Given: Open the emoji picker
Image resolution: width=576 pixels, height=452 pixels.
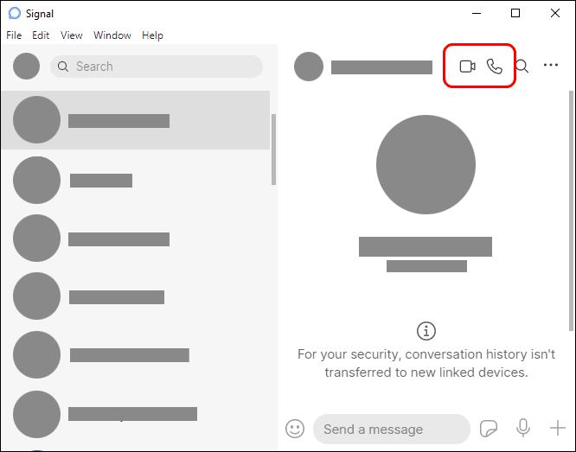Looking at the screenshot, I should 295,429.
